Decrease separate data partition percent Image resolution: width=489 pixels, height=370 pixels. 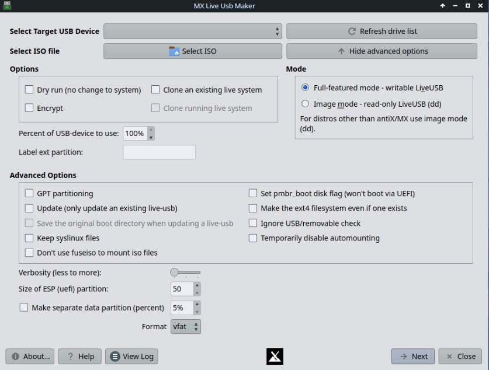[x=197, y=312]
